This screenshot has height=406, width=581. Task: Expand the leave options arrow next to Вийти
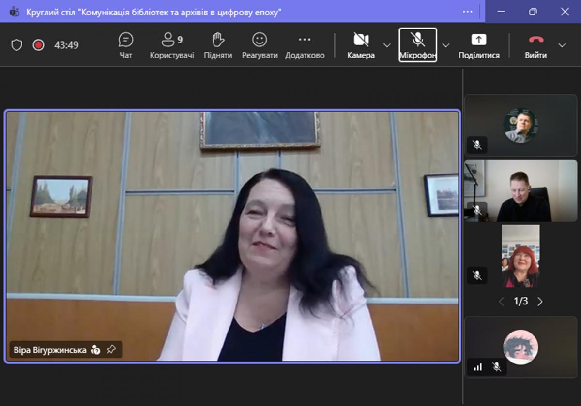tap(562, 45)
